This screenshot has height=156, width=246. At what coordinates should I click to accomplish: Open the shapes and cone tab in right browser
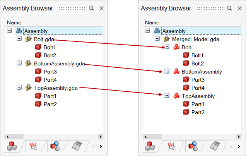(x=193, y=146)
